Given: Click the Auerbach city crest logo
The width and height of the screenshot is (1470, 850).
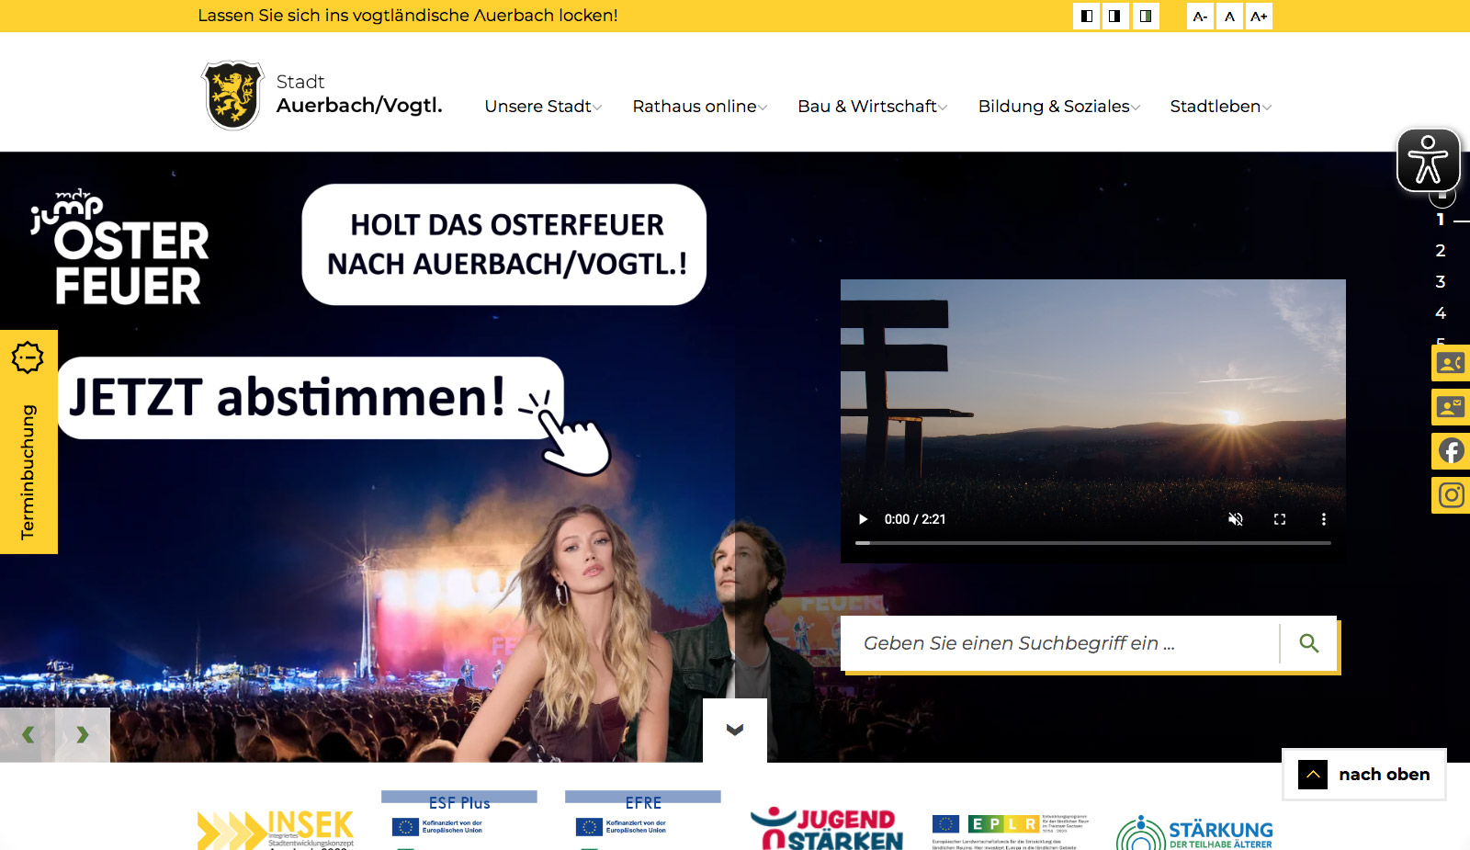Looking at the screenshot, I should tap(232, 96).
